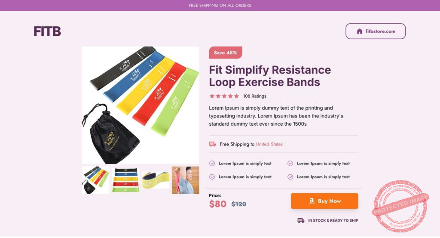Open the 108 Ratings link
Viewport: 440px width, 238px height.
point(254,96)
